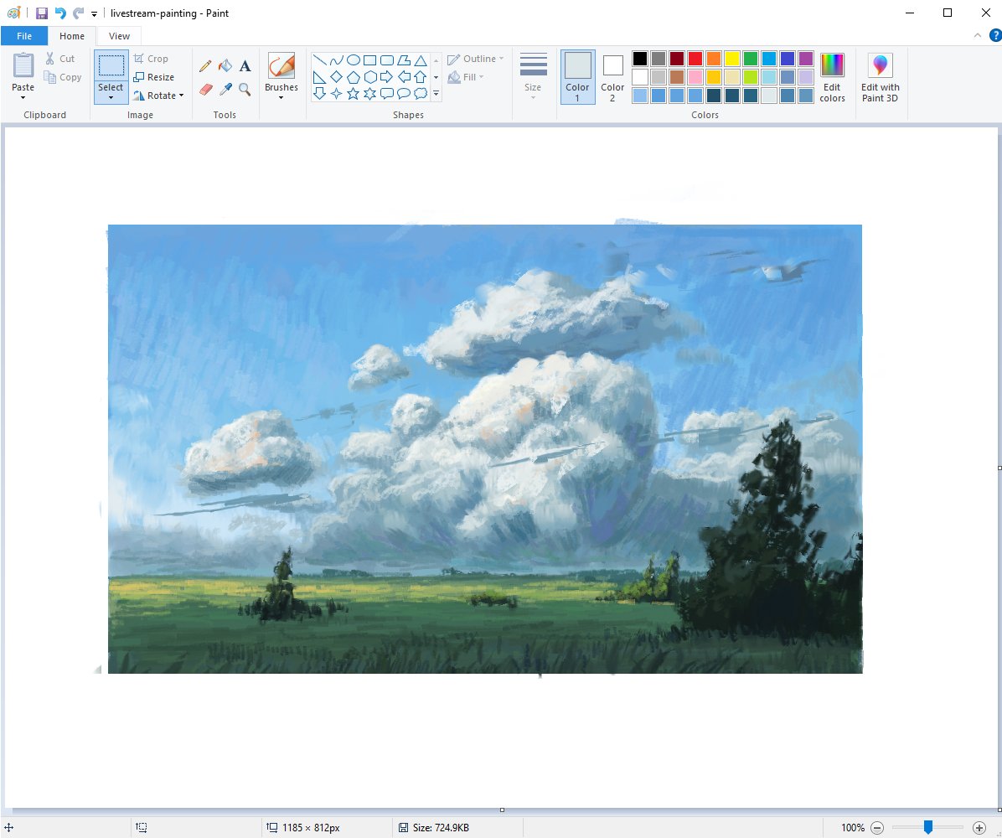Click the zoom in plus button

pos(979,828)
